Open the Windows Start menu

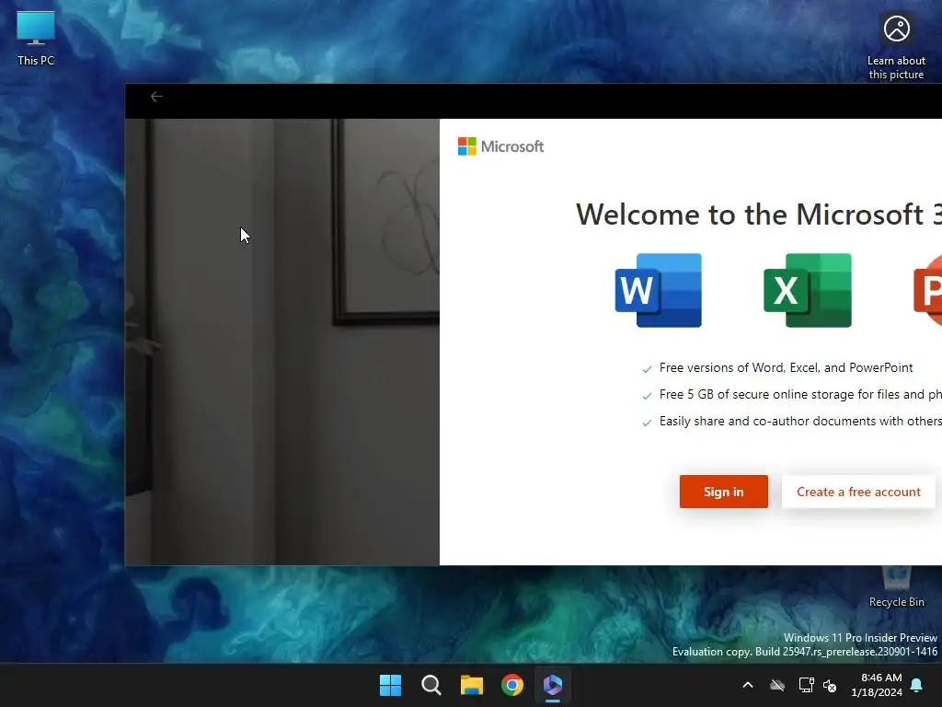point(390,685)
